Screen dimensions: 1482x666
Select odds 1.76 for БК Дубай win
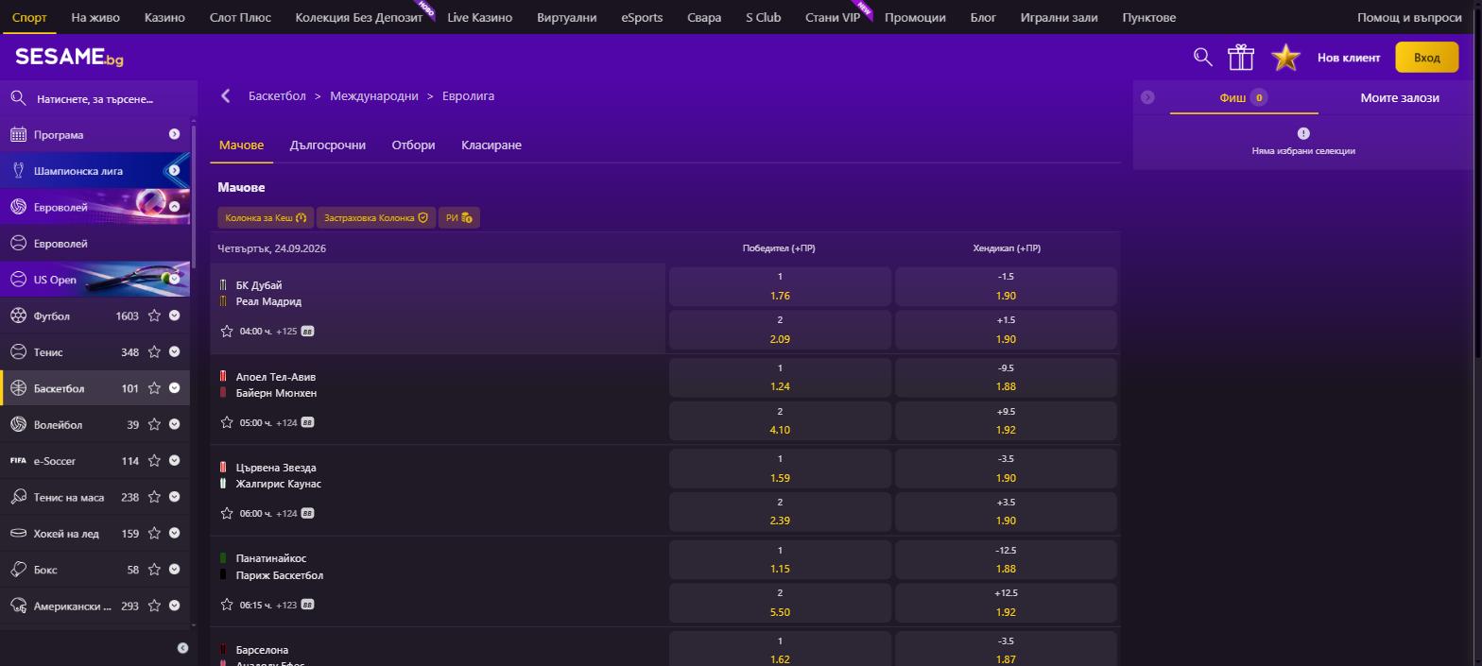pyautogui.click(x=780, y=286)
